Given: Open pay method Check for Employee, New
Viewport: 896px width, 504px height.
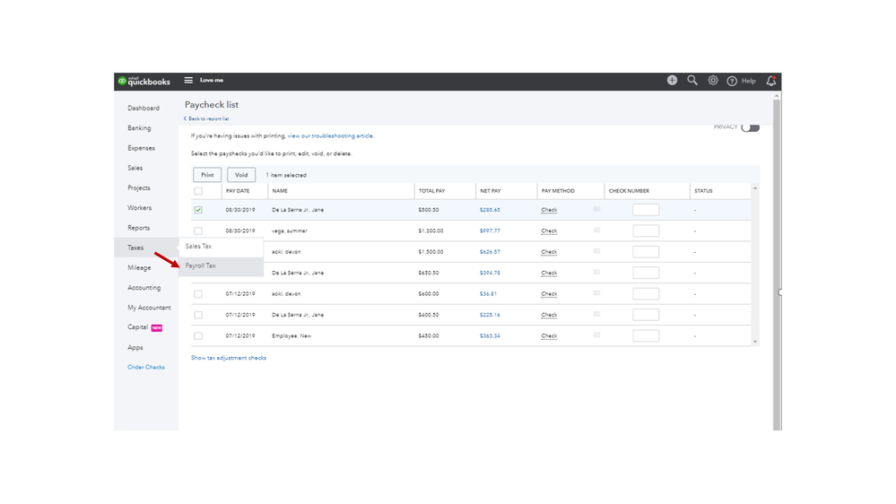Looking at the screenshot, I should pos(549,336).
